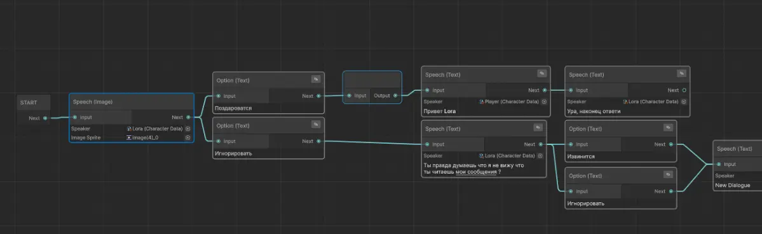Viewport: 762px width, 234px height.
Task: Click the Output port of the relay node
Action: point(395,96)
